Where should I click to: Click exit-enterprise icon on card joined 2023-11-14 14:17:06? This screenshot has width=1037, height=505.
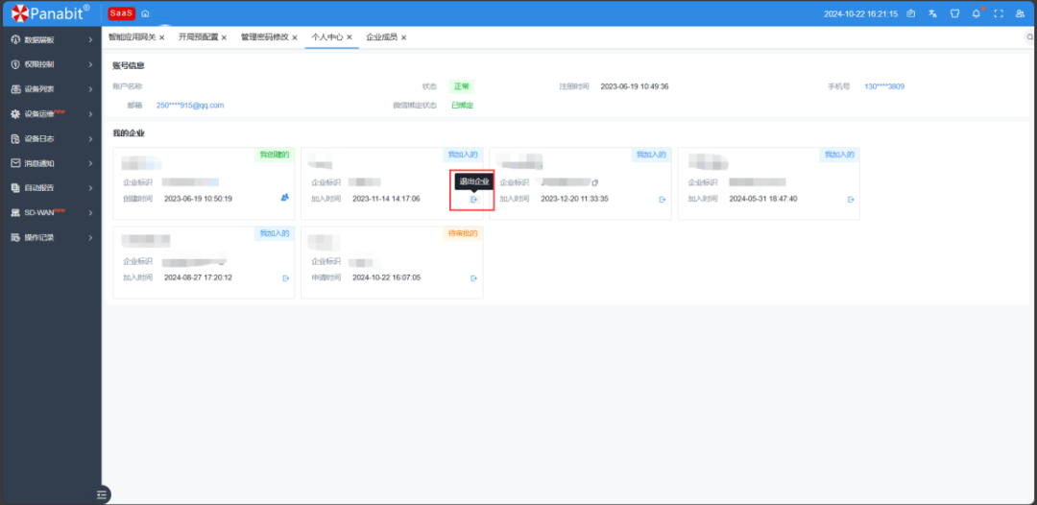[473, 199]
